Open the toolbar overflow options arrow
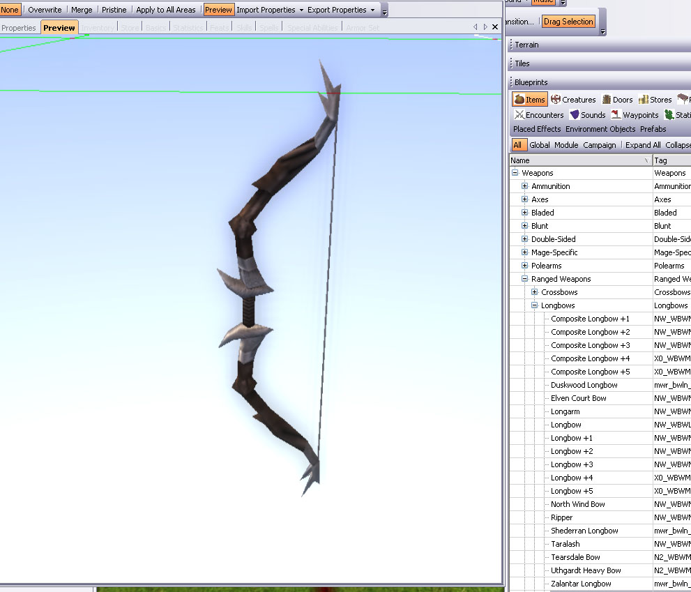691x592 pixels. pyautogui.click(x=384, y=13)
